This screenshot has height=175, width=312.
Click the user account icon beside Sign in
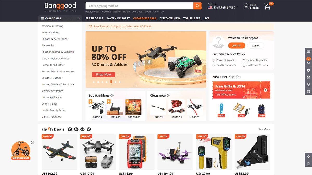[x=246, y=6]
